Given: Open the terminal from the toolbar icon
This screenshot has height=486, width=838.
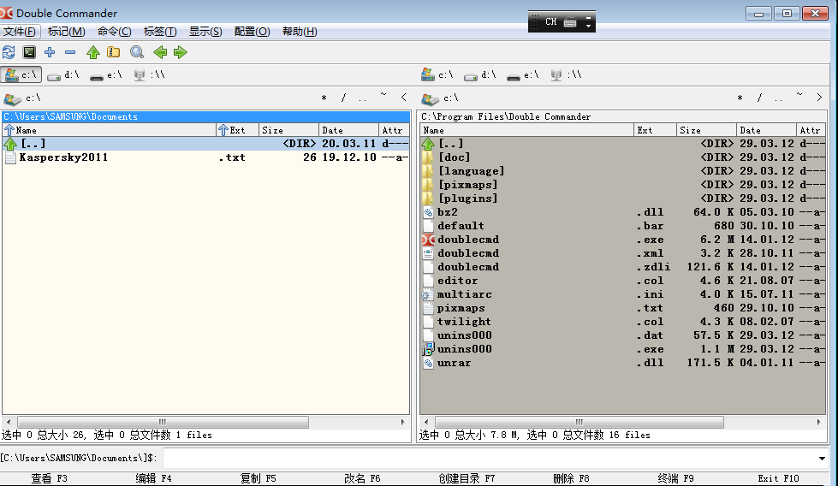Looking at the screenshot, I should (29, 52).
